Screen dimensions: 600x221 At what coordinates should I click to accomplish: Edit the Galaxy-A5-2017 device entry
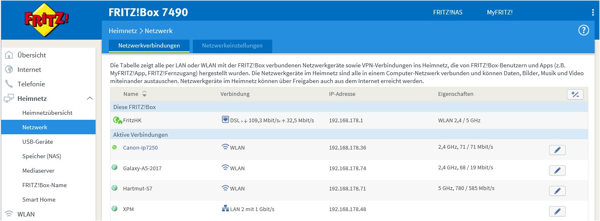557,170
